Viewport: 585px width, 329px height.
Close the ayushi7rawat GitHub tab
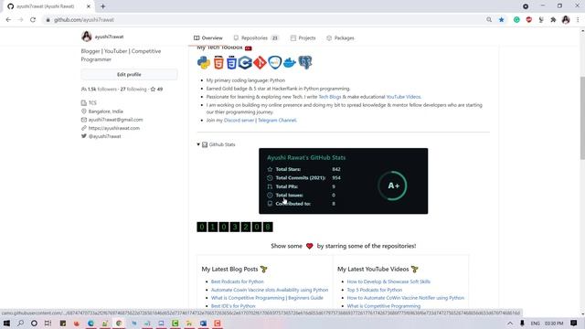point(89,6)
